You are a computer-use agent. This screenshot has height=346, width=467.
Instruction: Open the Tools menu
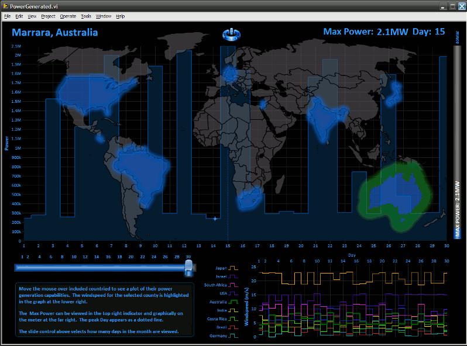coord(86,16)
